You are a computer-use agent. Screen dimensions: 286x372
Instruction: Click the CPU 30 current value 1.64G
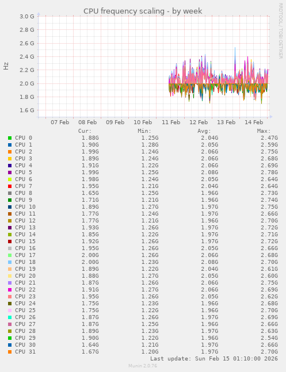pos(90,345)
